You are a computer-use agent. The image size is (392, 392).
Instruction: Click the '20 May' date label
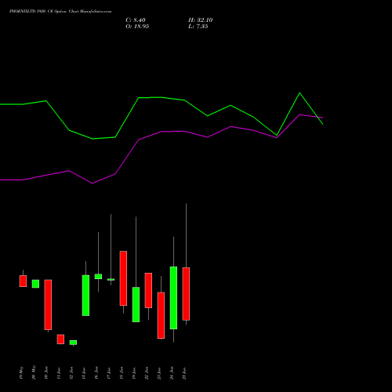(x=34, y=372)
